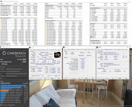Screen dimensions: 132x107
Task: Click the Page File Usage sensor row
Action: tap(19, 15)
